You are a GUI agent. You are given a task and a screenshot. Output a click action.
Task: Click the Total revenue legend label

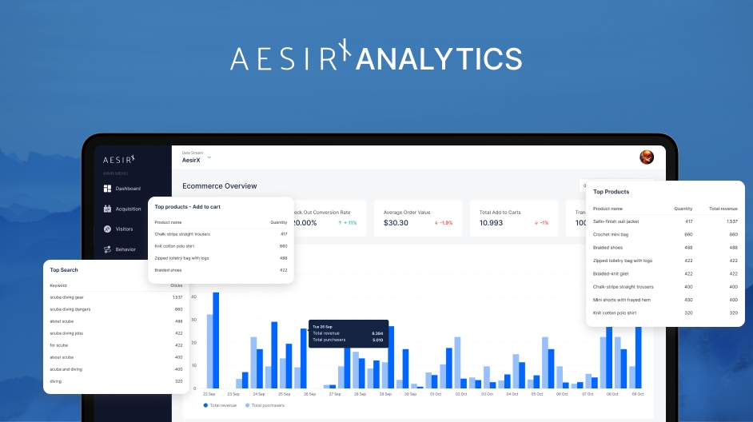click(223, 405)
